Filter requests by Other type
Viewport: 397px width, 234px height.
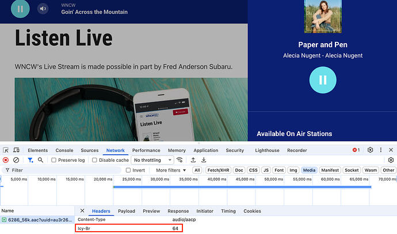click(388, 170)
